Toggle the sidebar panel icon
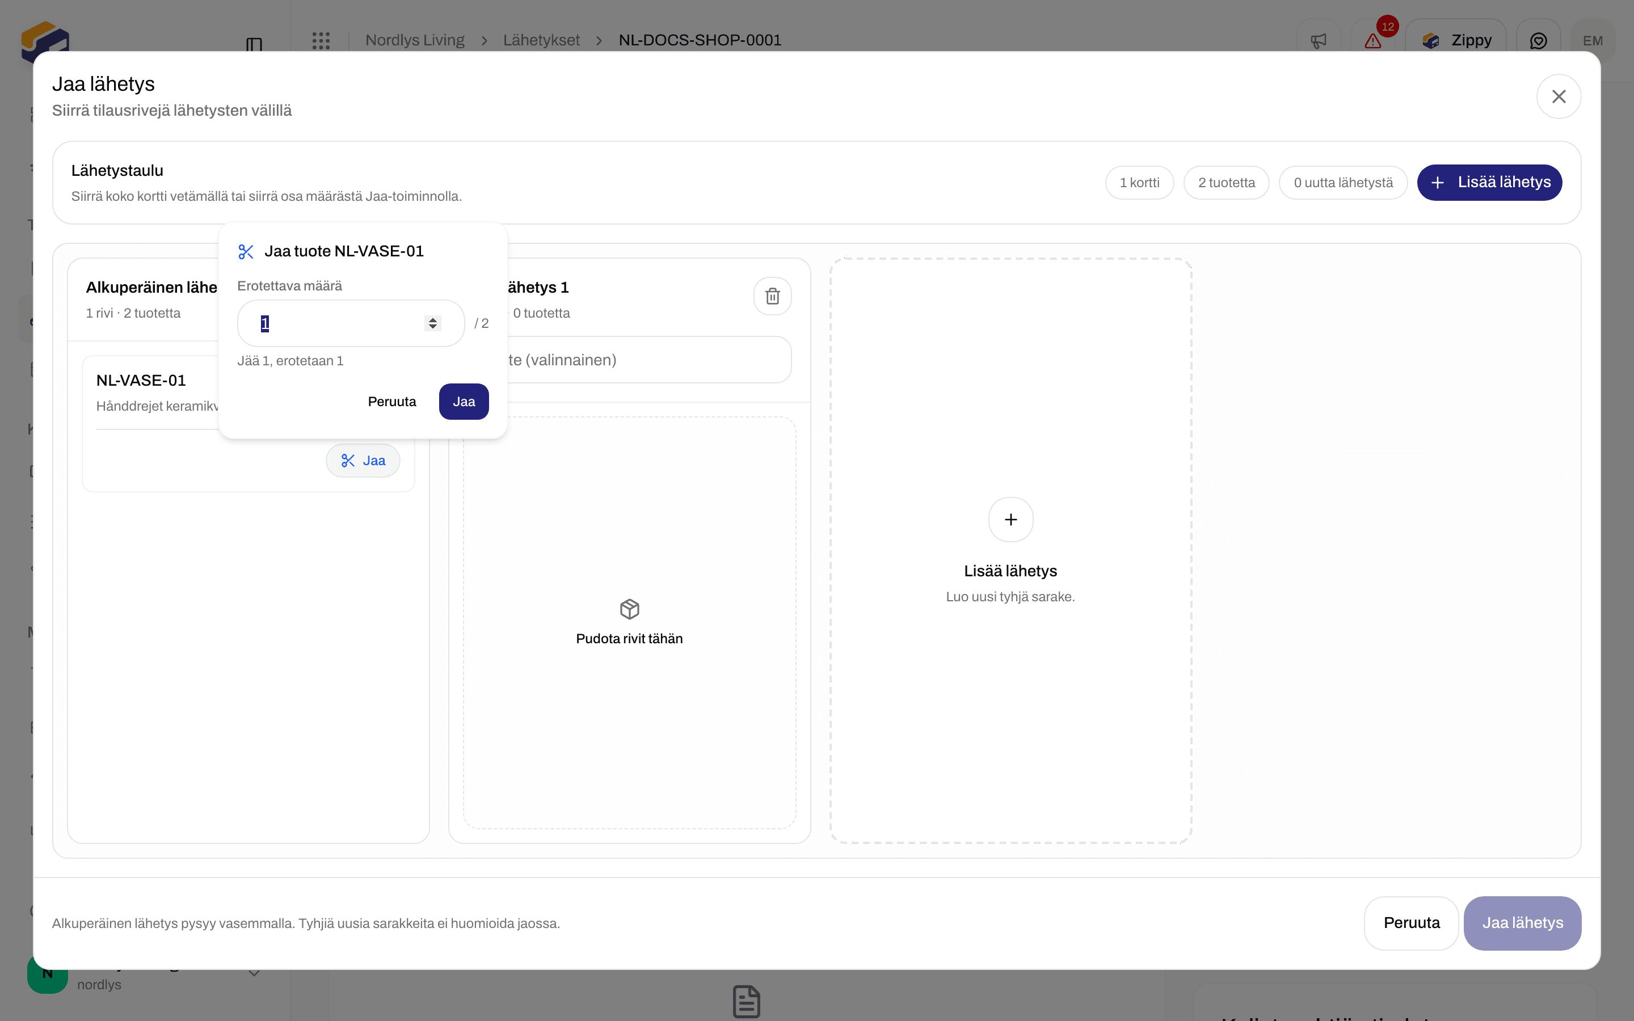 tap(254, 45)
